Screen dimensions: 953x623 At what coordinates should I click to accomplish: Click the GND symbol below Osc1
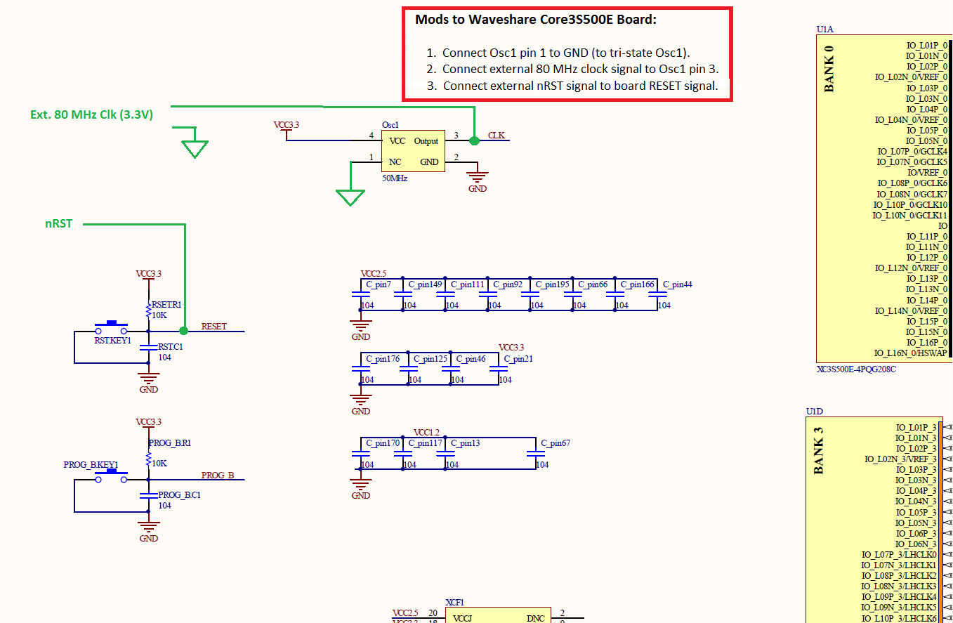[478, 176]
